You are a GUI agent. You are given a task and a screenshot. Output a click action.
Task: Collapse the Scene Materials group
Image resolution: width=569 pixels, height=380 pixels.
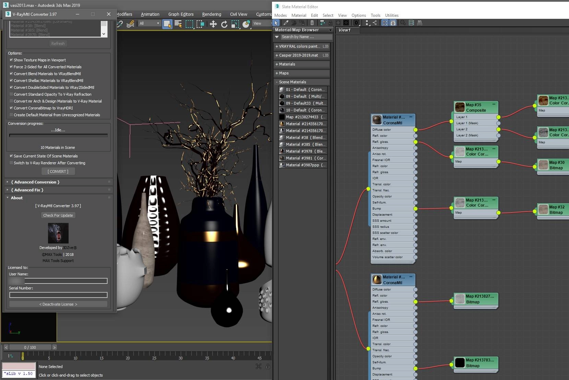[x=302, y=82]
